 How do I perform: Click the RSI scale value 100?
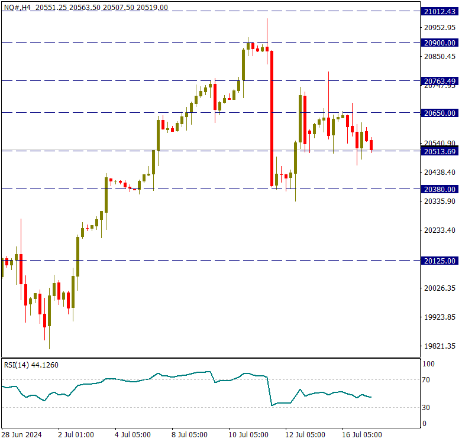(428, 364)
